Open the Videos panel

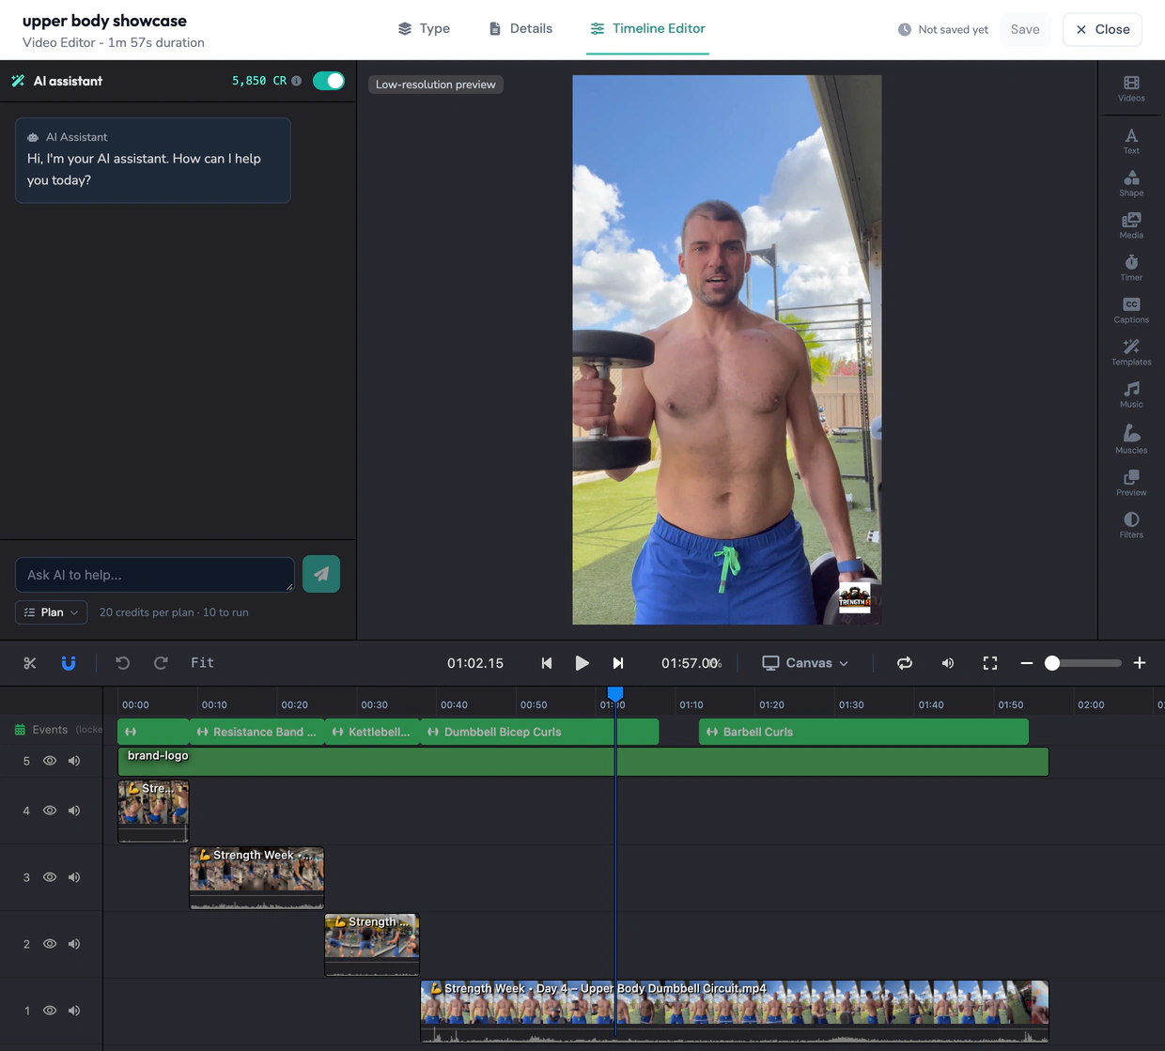[1131, 88]
